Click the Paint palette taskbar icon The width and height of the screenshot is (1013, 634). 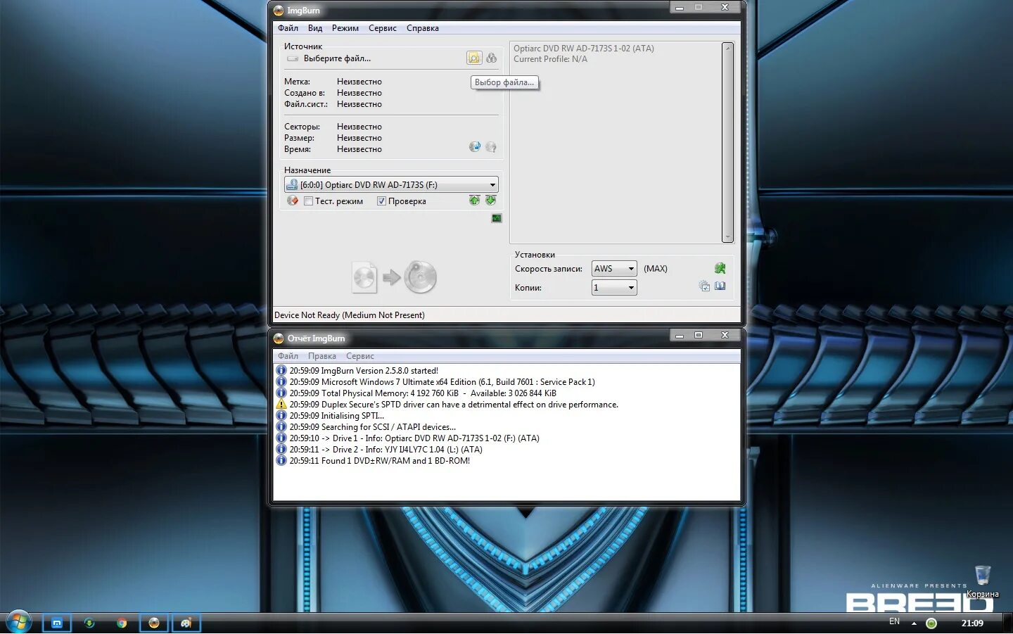coord(186,623)
